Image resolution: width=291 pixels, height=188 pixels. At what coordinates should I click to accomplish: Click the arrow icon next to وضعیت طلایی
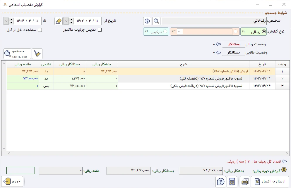(218, 52)
